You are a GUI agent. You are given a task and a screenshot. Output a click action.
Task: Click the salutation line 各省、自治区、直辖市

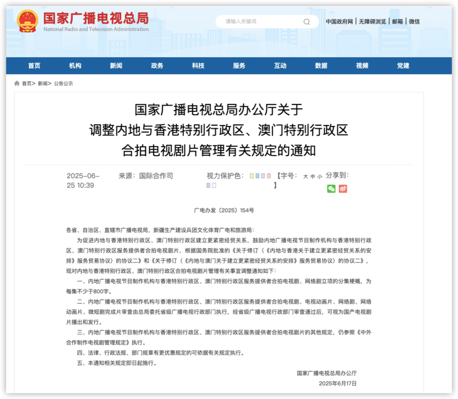pos(160,230)
